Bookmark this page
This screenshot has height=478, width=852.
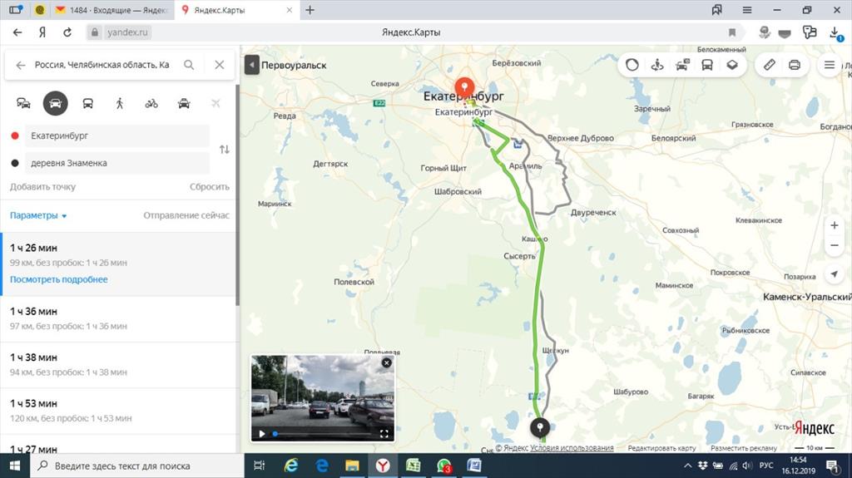coord(732,32)
